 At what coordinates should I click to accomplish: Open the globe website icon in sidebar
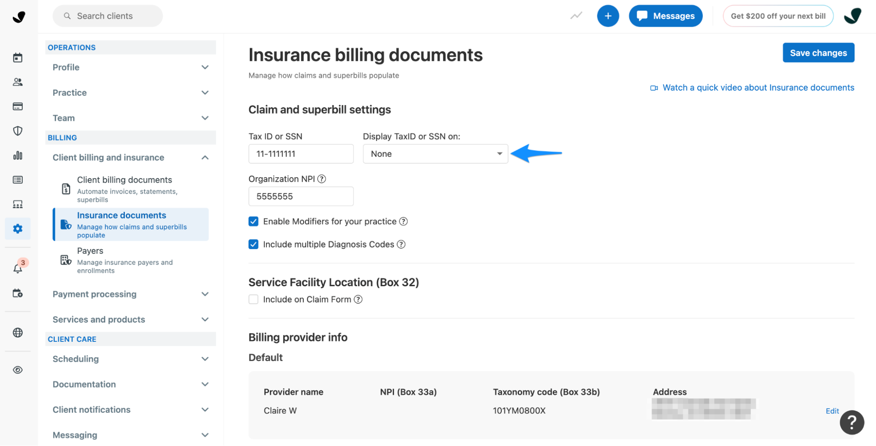coord(18,333)
